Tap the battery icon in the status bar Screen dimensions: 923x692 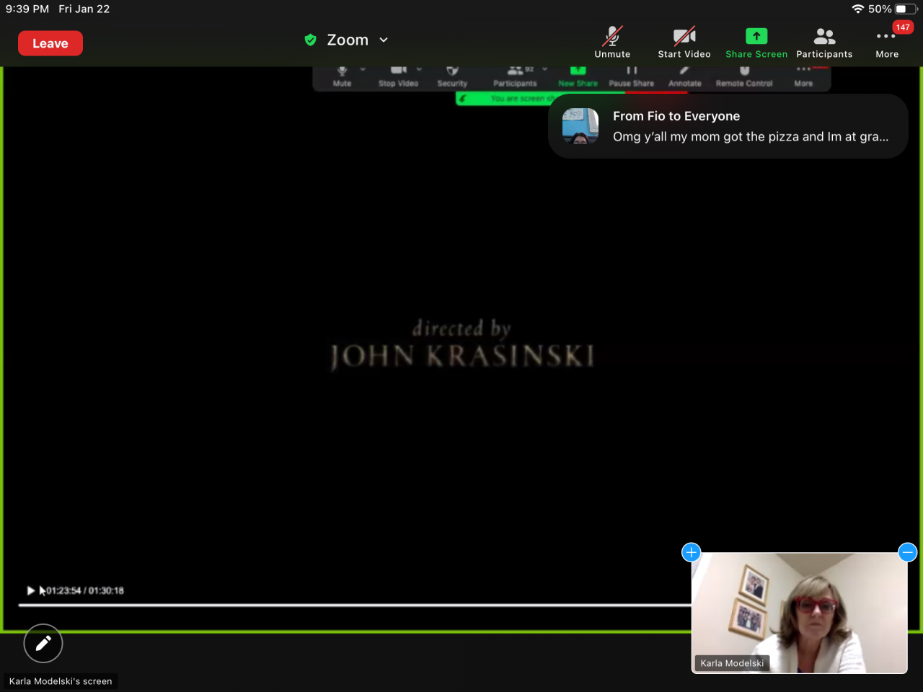pos(906,9)
